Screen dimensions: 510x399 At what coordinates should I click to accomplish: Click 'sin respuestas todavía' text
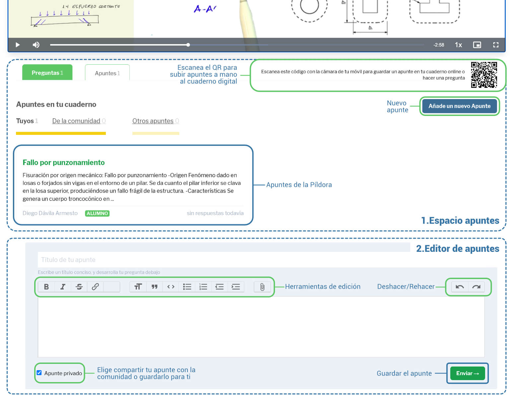(215, 213)
